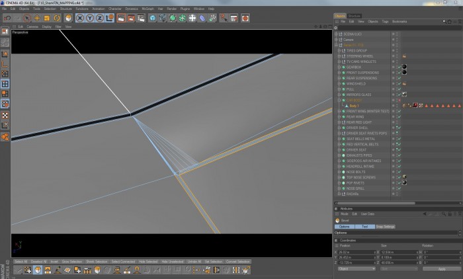463x279 pixels.
Task: Switch to the Structure tab
Action: click(354, 16)
